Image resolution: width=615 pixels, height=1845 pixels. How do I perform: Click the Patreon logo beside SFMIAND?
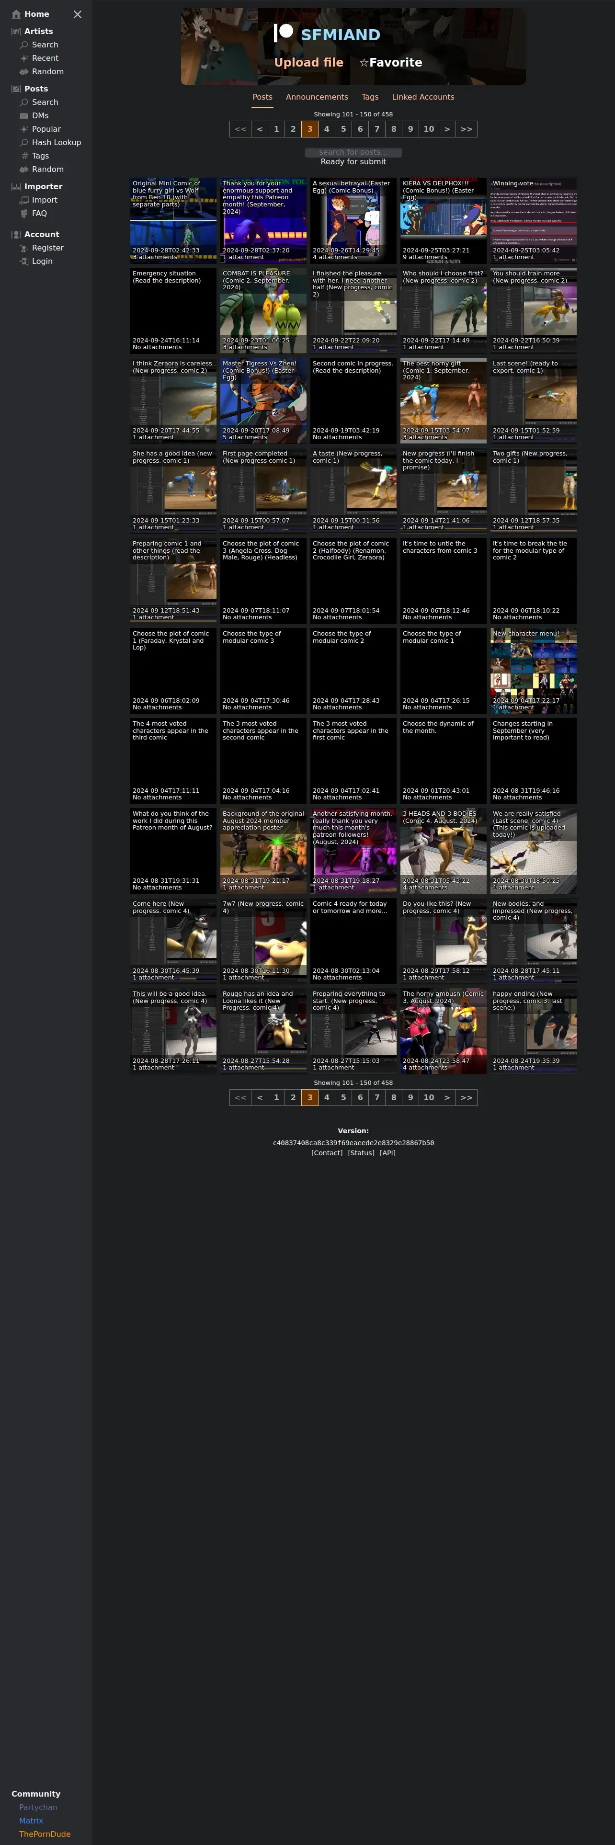284,32
